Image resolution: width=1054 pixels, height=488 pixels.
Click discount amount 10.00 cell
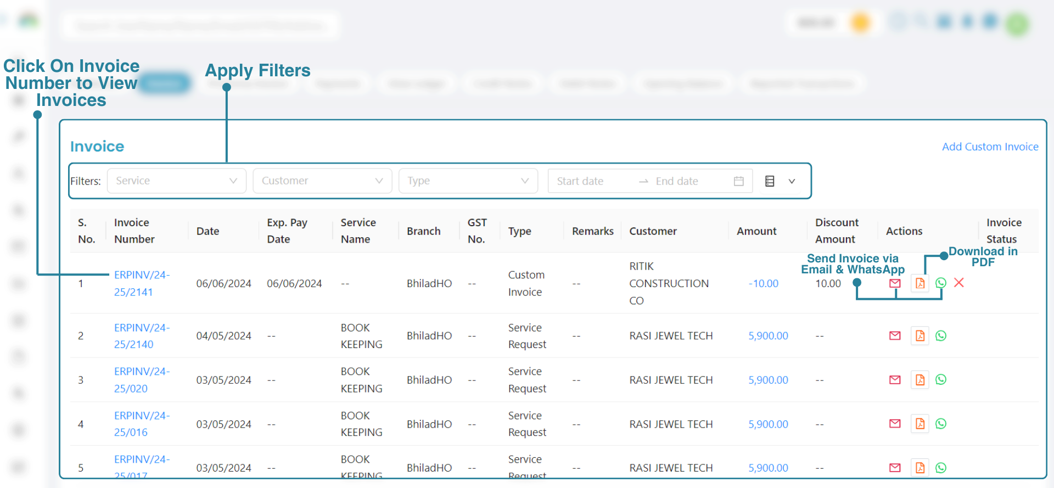pos(828,283)
